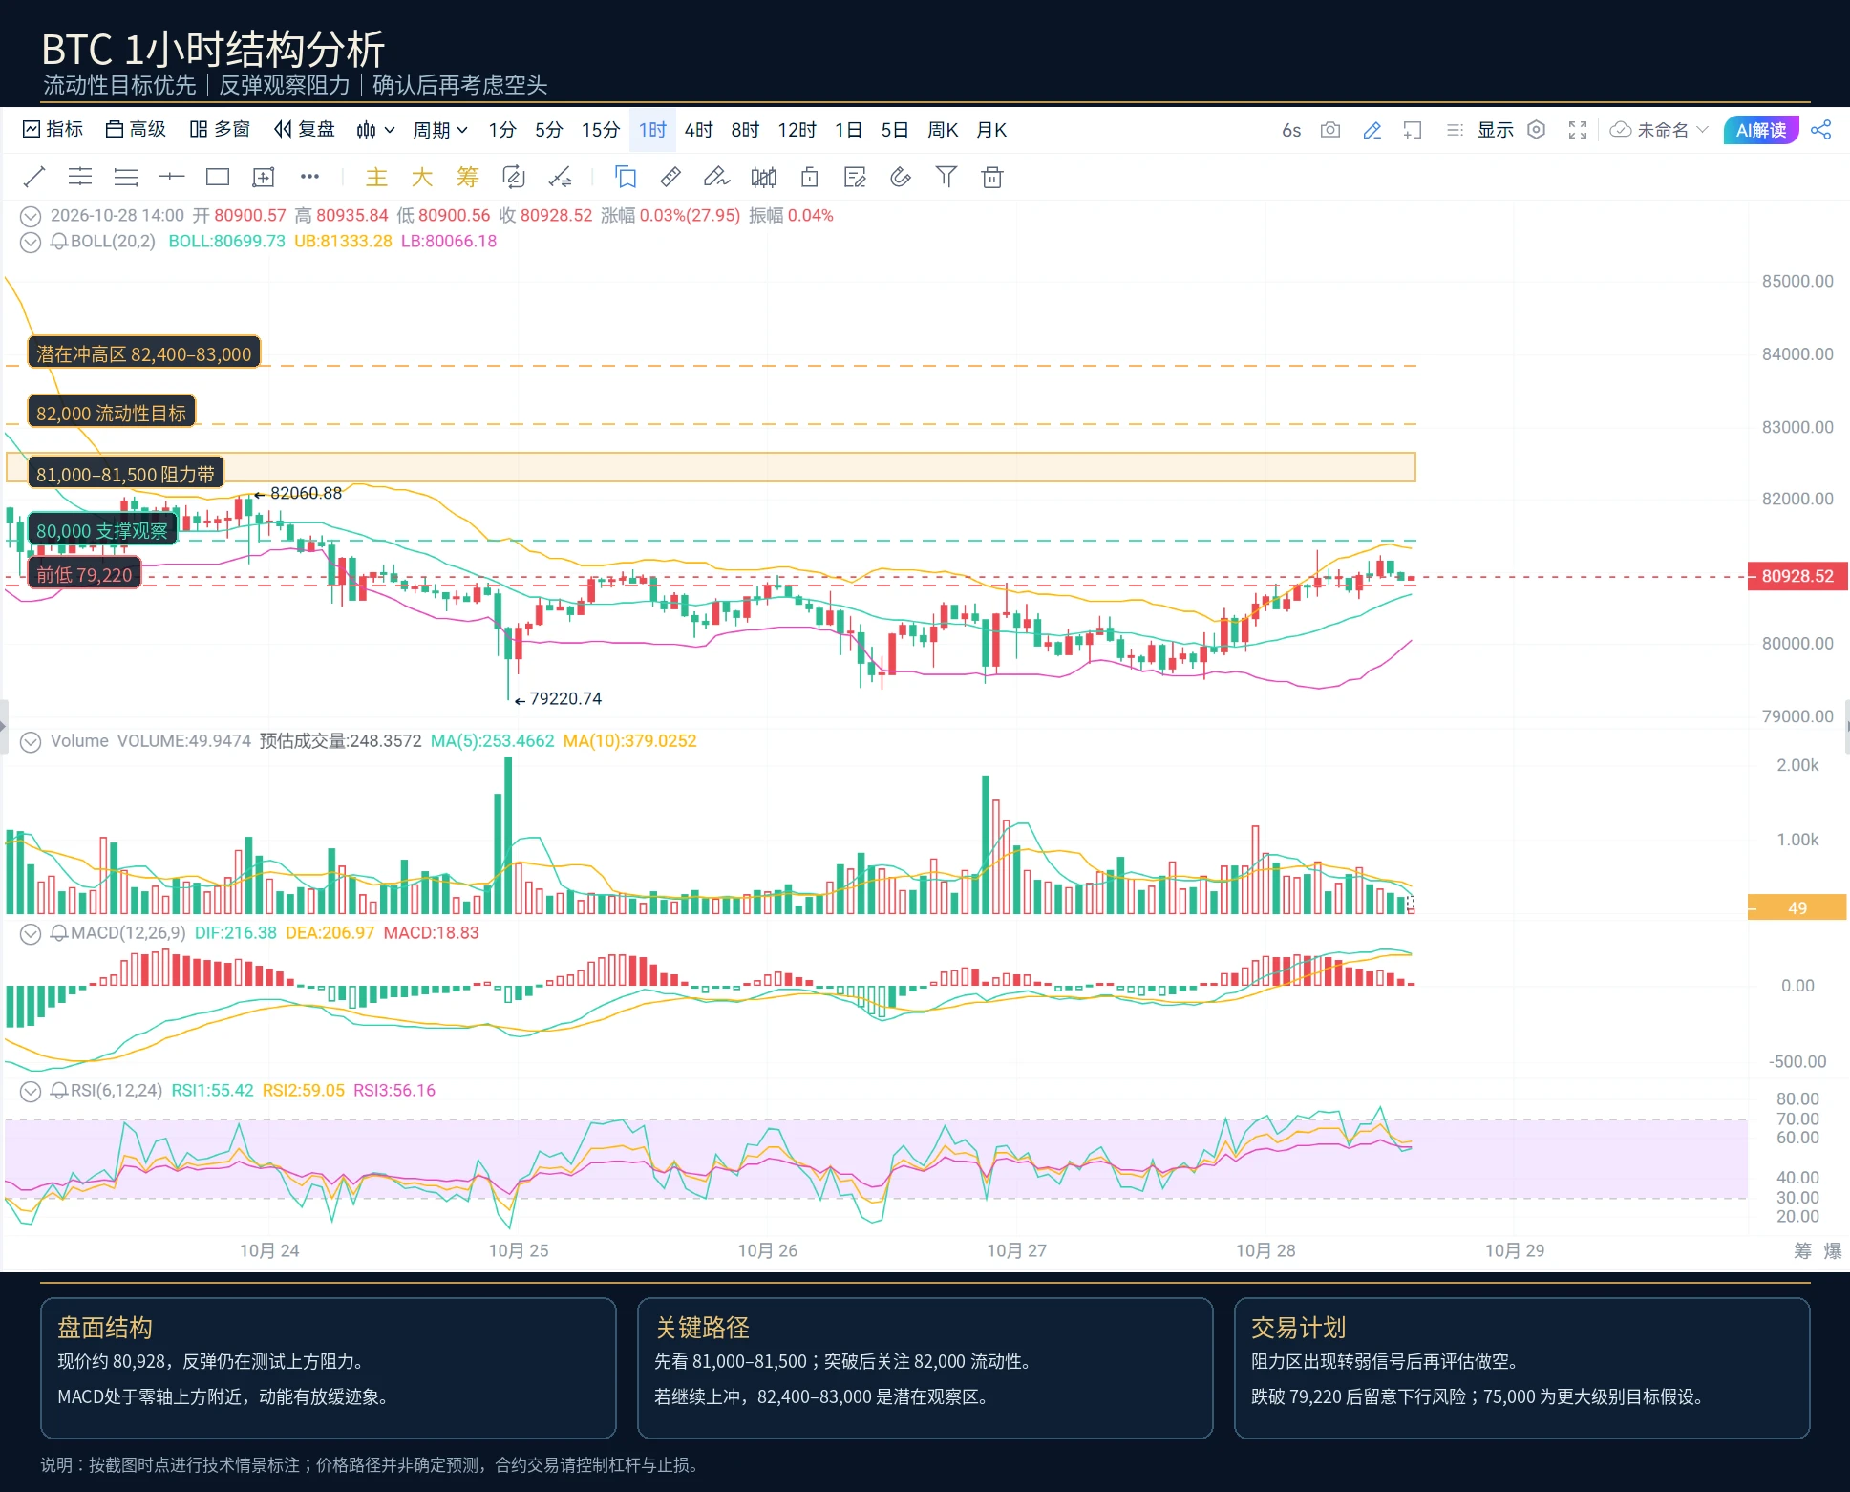The width and height of the screenshot is (1850, 1492).
Task: Open the 未命名 cloud layout dropdown
Action: (1659, 130)
